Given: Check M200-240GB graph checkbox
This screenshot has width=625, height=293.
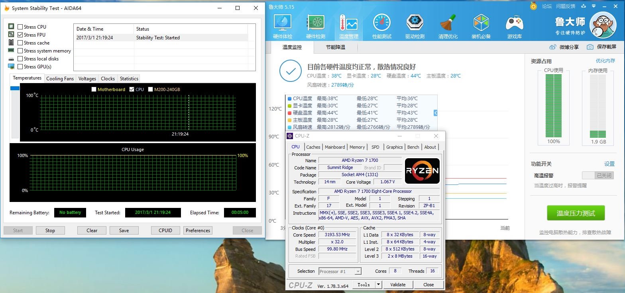Looking at the screenshot, I should point(151,89).
